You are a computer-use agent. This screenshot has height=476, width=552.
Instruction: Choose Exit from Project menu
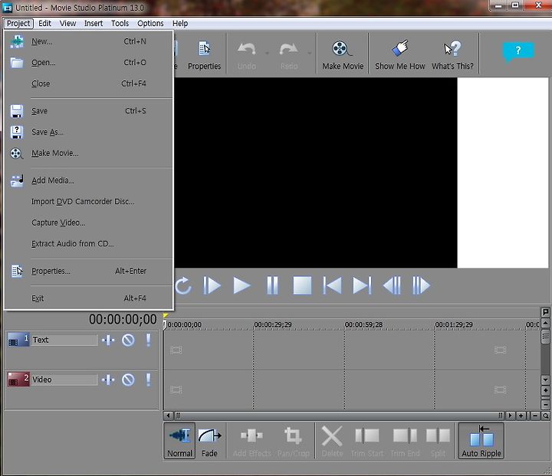pos(89,298)
